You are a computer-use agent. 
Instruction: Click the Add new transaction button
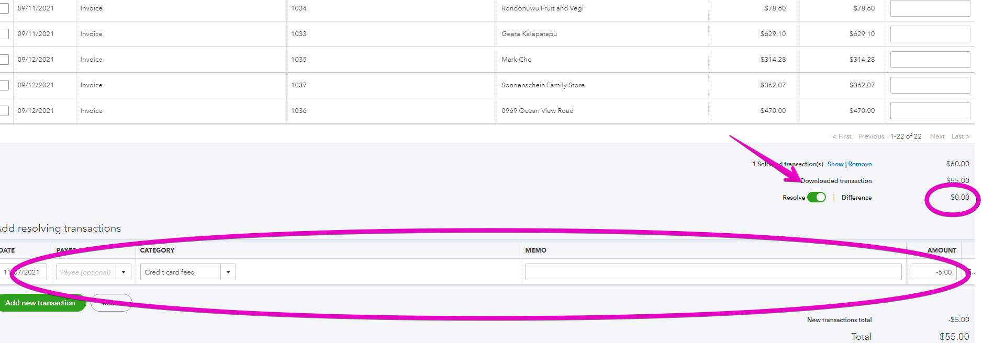click(x=40, y=302)
